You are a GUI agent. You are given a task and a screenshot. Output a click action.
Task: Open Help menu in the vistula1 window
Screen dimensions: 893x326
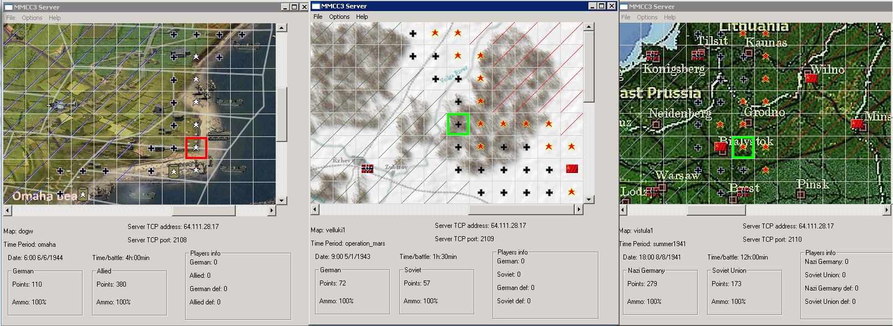(670, 17)
